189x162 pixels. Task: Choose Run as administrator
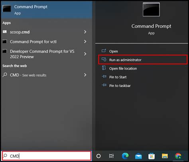143,60
